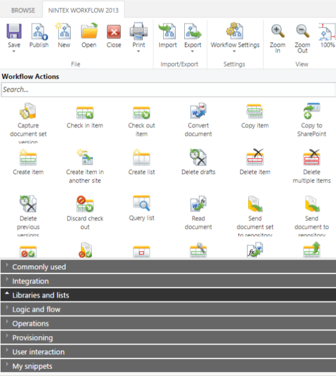Image resolution: width=336 pixels, height=376 pixels.
Task: Focus the workflow actions Search box
Action: tap(168, 90)
